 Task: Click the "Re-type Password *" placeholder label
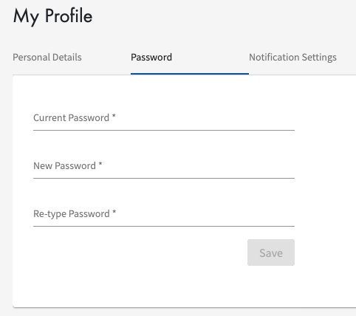click(75, 214)
